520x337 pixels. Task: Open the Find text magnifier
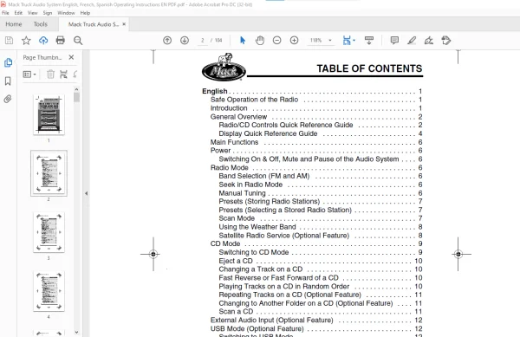pyautogui.click(x=78, y=41)
